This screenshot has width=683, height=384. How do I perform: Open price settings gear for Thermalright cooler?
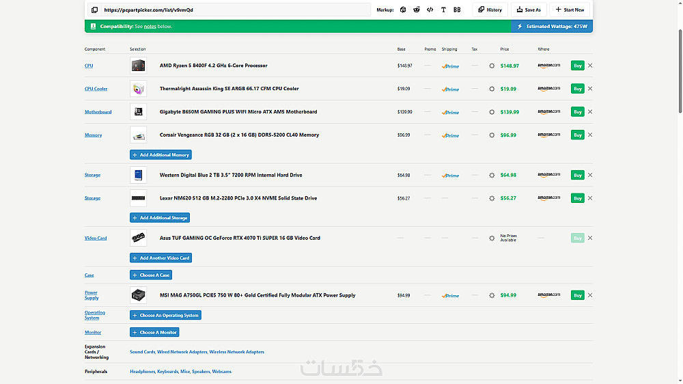tap(492, 89)
